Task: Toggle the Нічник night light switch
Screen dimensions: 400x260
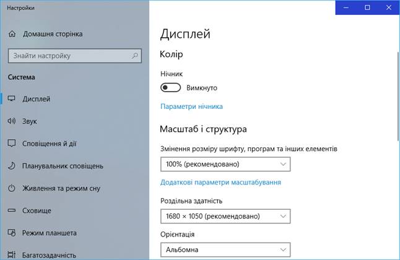Action: point(170,87)
